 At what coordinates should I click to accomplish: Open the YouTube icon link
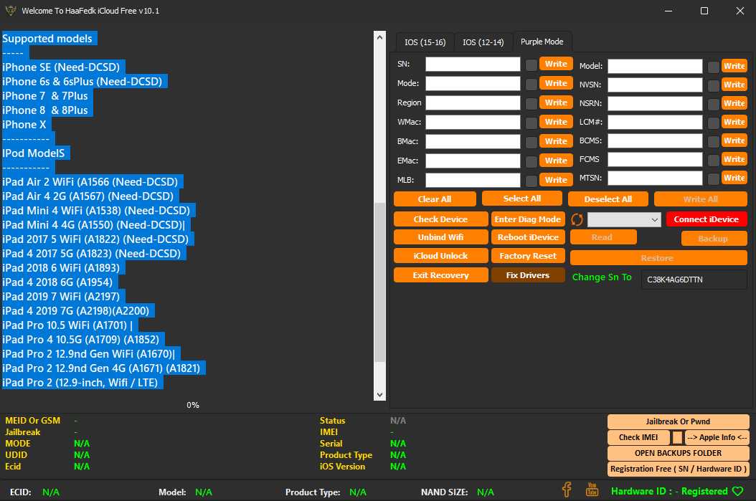point(592,490)
